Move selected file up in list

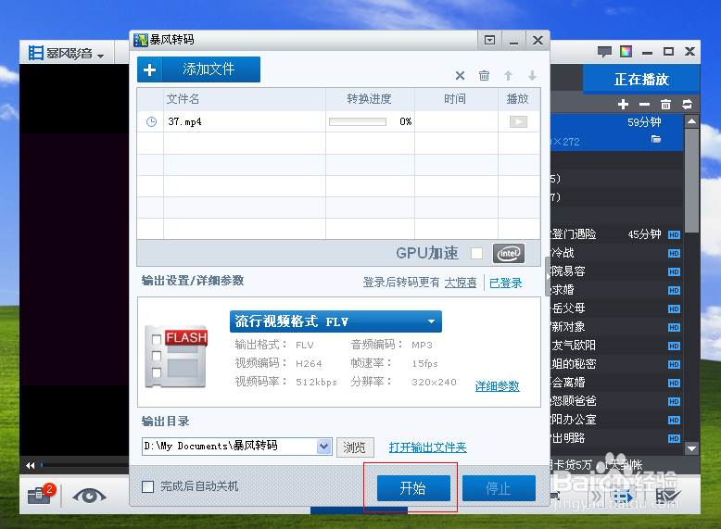(508, 75)
